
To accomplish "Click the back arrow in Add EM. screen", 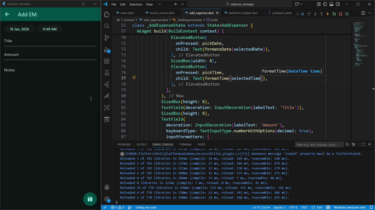I will click(x=7, y=14).
